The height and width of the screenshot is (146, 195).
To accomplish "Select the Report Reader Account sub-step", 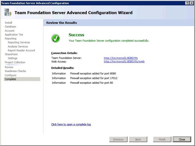I will [x=21, y=50].
